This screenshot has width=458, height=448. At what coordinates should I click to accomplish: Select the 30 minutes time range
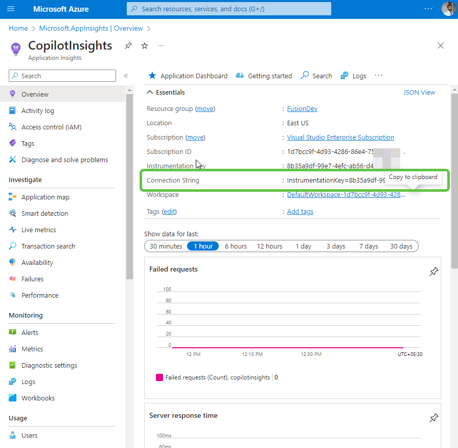pyautogui.click(x=166, y=246)
